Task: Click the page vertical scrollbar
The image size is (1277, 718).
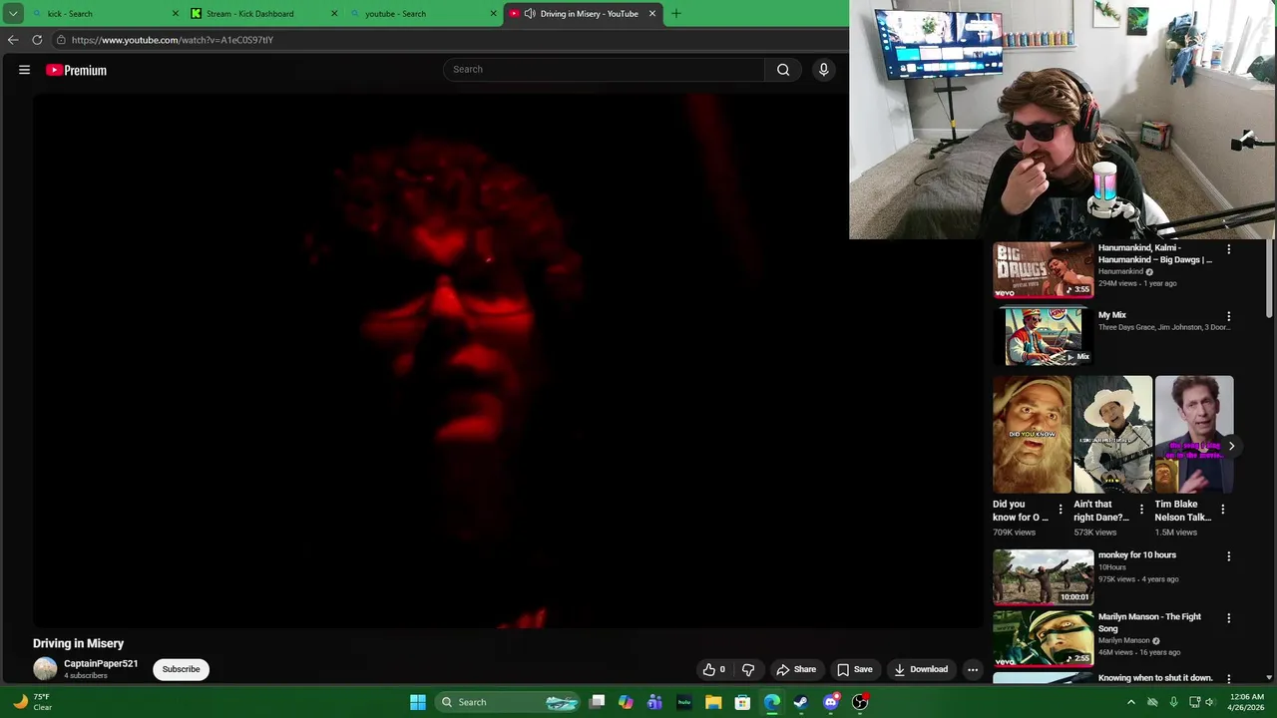Action: [1270, 279]
